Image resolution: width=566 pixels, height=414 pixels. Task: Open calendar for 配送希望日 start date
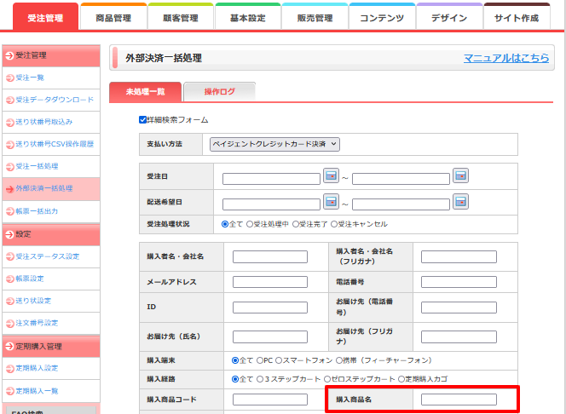[331, 202]
